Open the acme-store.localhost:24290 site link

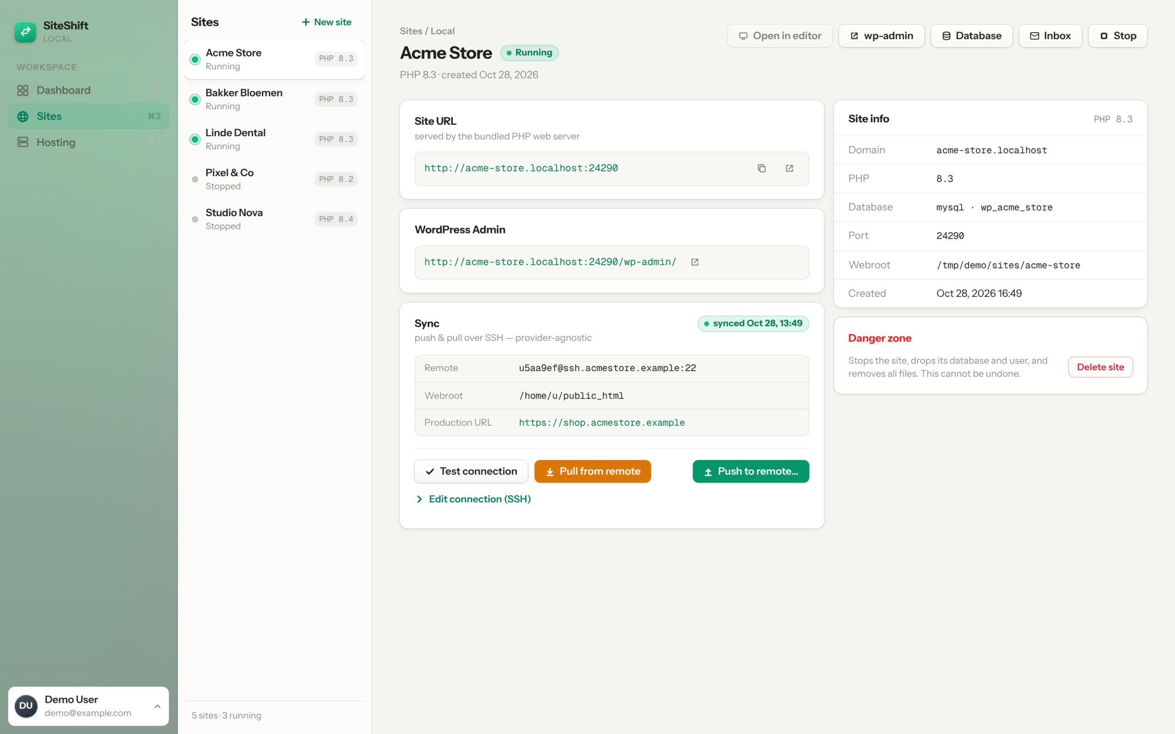(521, 168)
